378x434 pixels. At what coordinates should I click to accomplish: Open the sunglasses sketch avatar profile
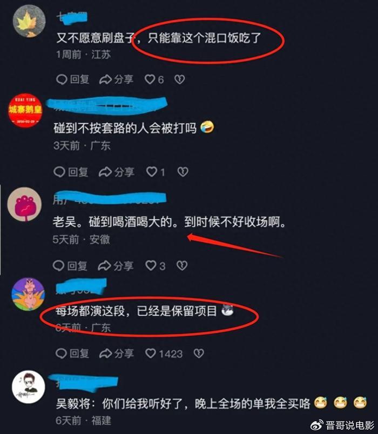point(29,386)
